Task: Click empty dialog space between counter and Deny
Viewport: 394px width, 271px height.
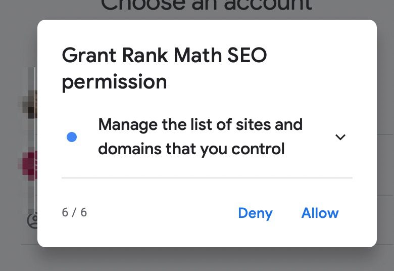Action: click(162, 213)
